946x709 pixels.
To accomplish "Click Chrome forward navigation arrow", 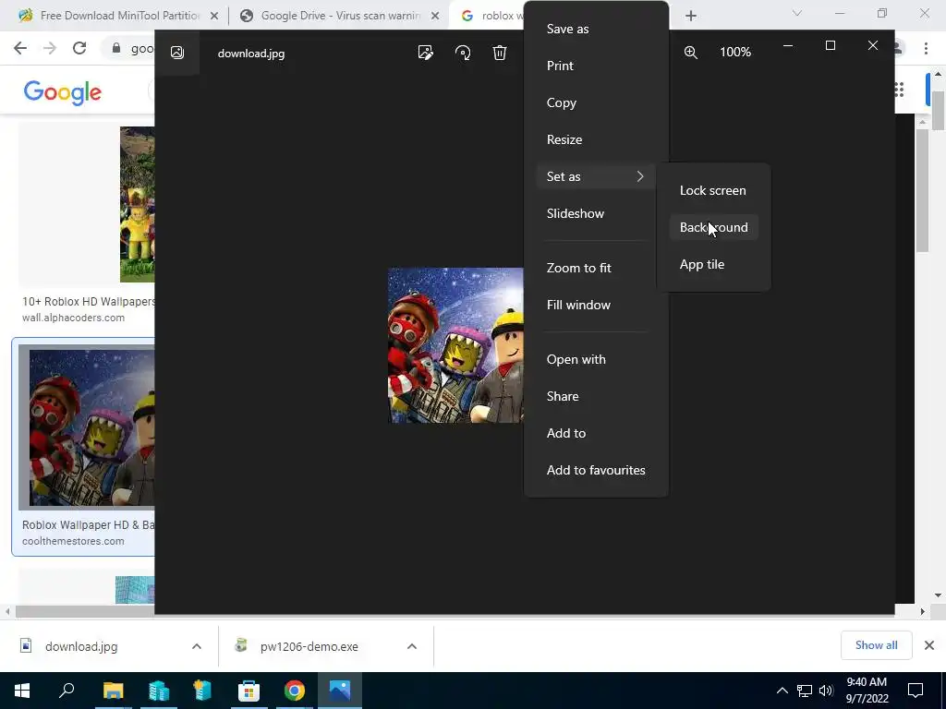I will 50,48.
